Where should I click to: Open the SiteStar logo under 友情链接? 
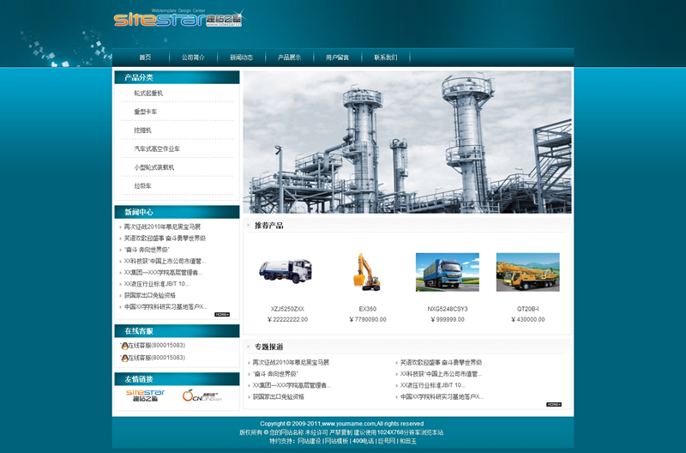[145, 396]
